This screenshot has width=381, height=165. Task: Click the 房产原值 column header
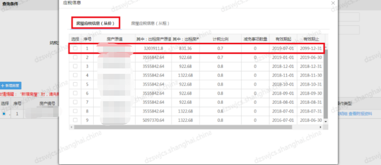[114, 39]
